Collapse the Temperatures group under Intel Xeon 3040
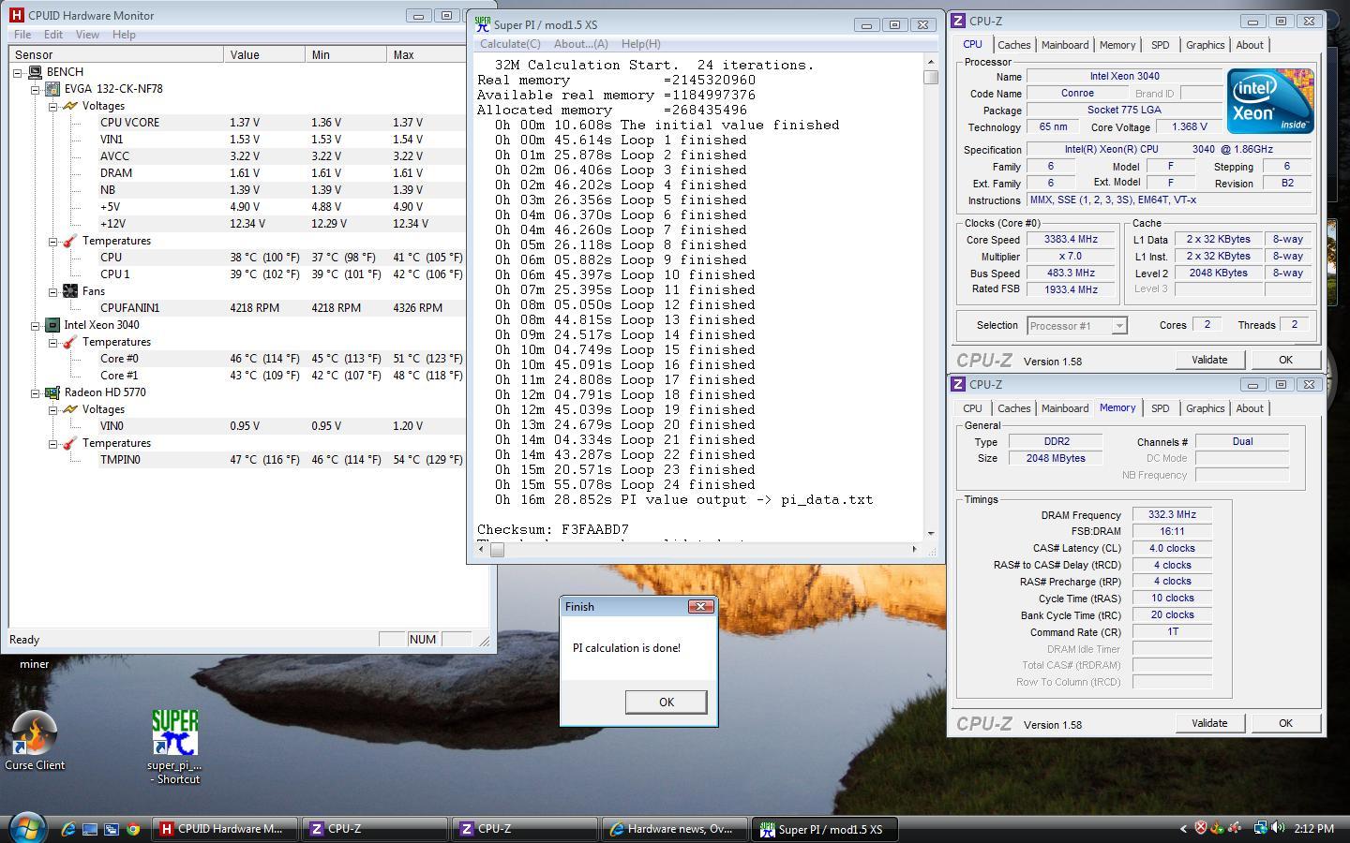1350x843 pixels. (x=53, y=342)
